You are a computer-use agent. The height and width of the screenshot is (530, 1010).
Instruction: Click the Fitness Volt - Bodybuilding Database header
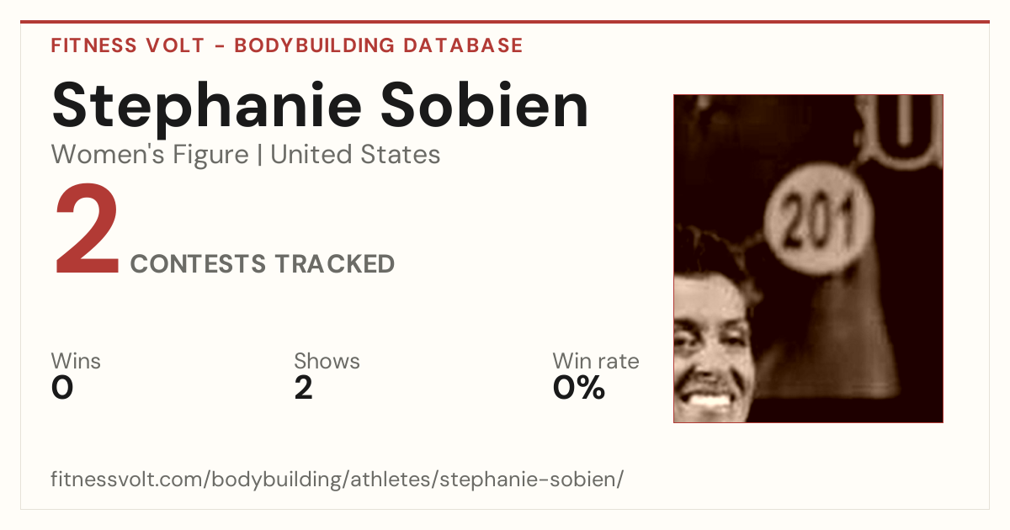pos(287,45)
